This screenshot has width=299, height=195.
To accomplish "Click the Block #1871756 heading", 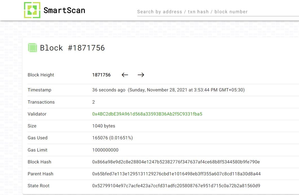I will coord(72,48).
